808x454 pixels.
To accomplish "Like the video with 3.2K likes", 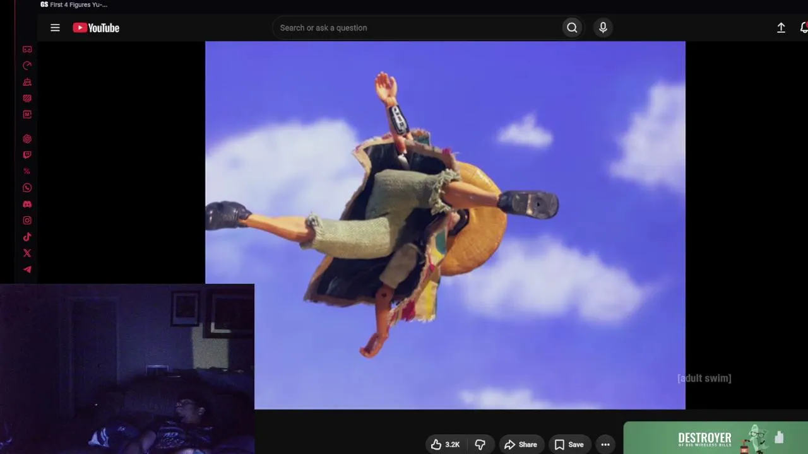I will (445, 445).
